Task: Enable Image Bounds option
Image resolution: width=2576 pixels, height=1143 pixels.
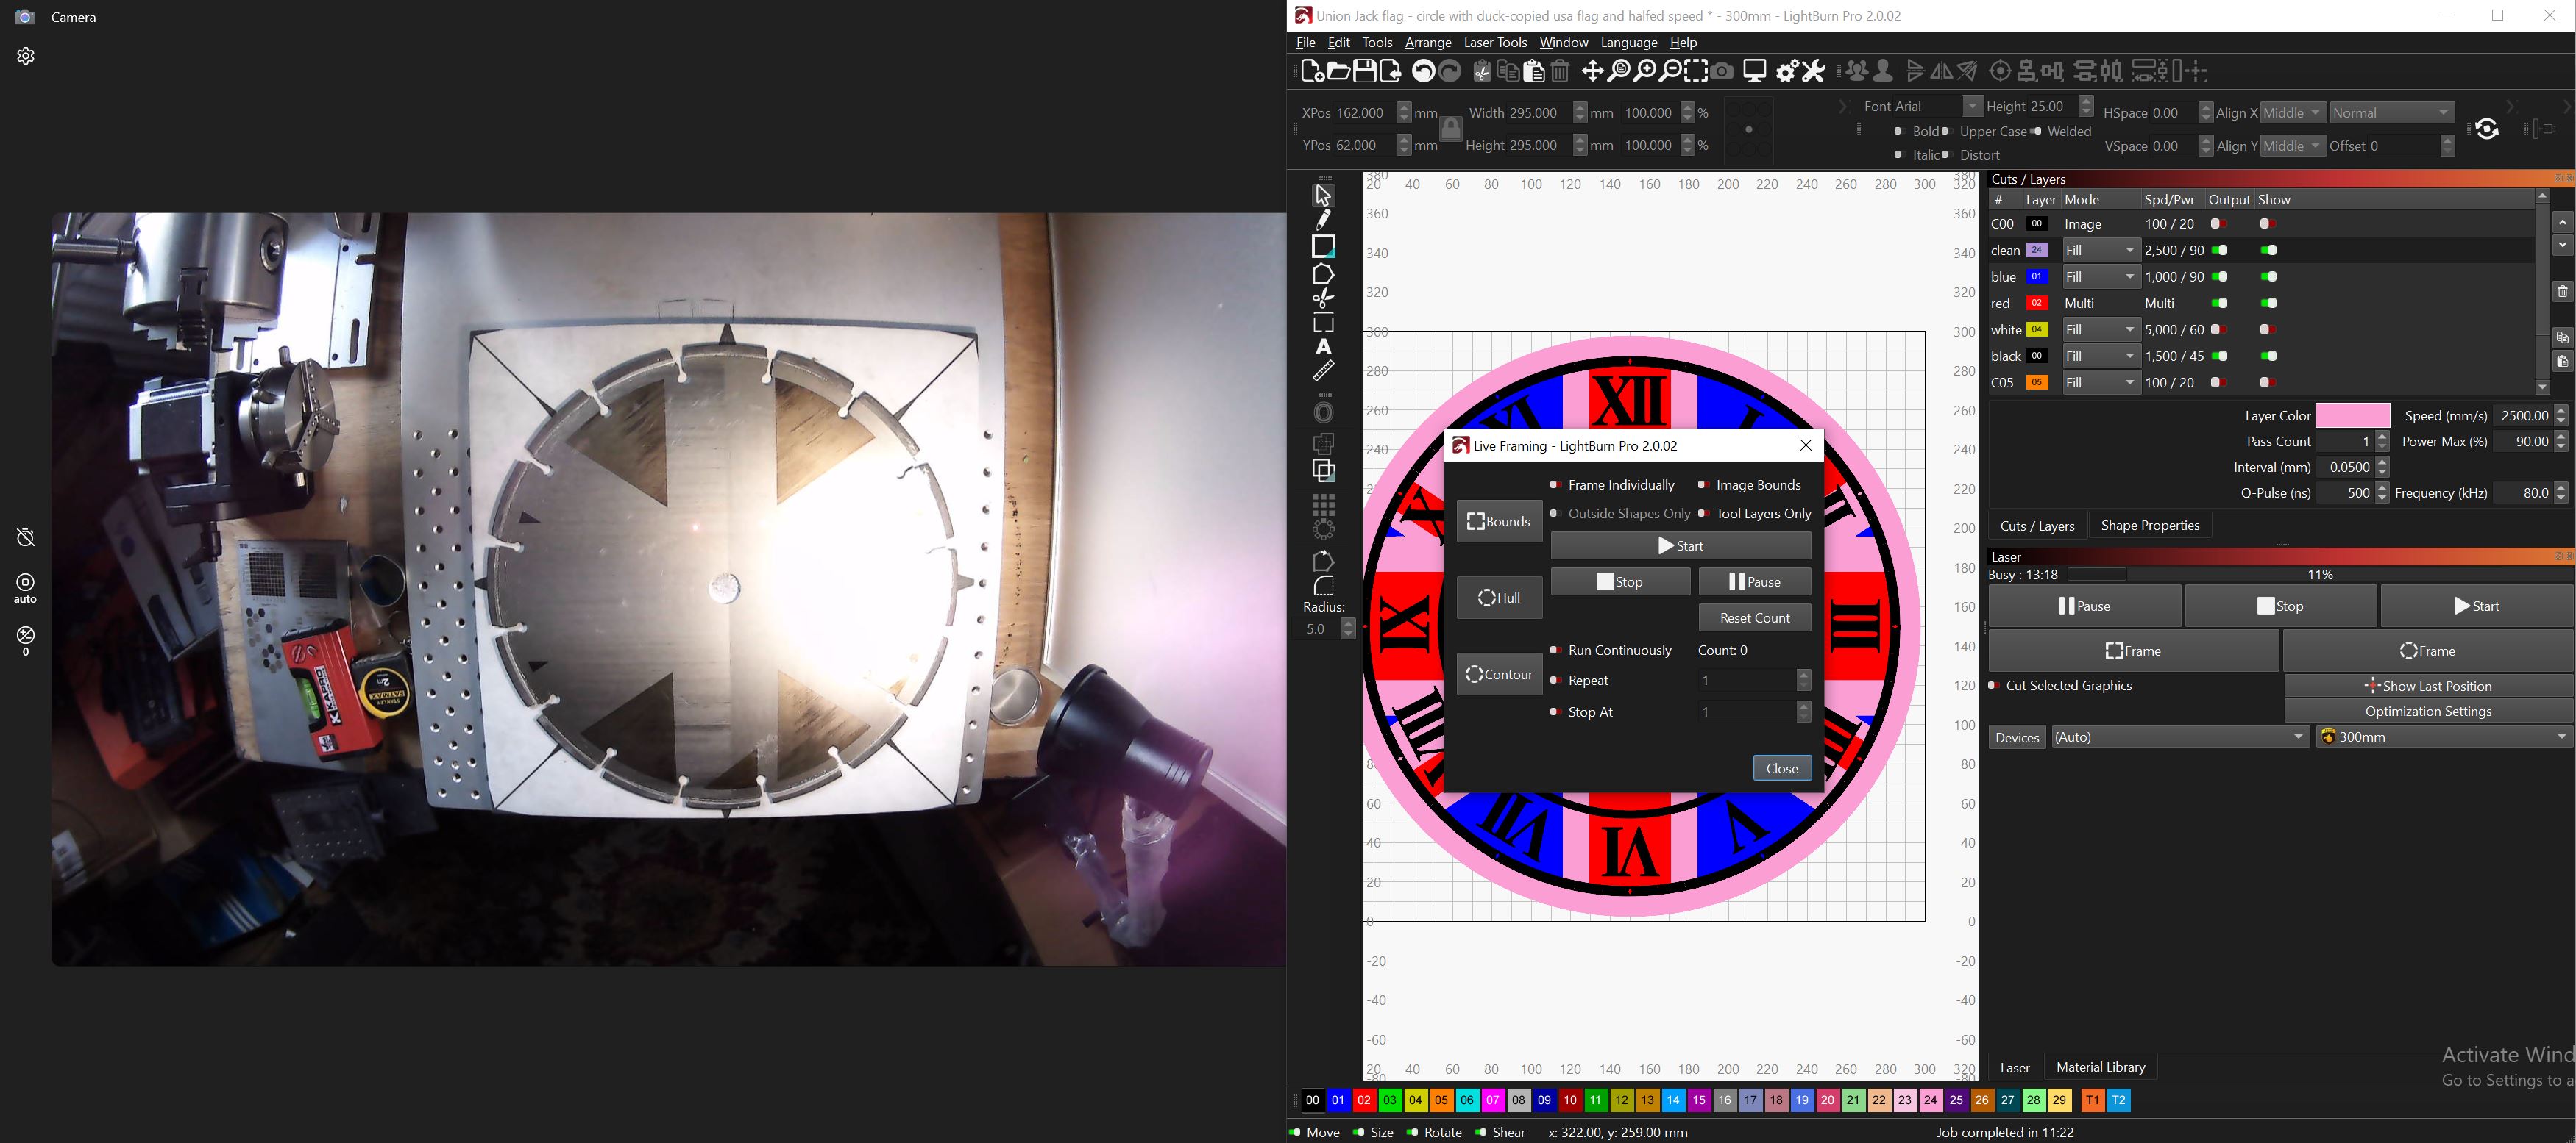Action: coord(1749,484)
